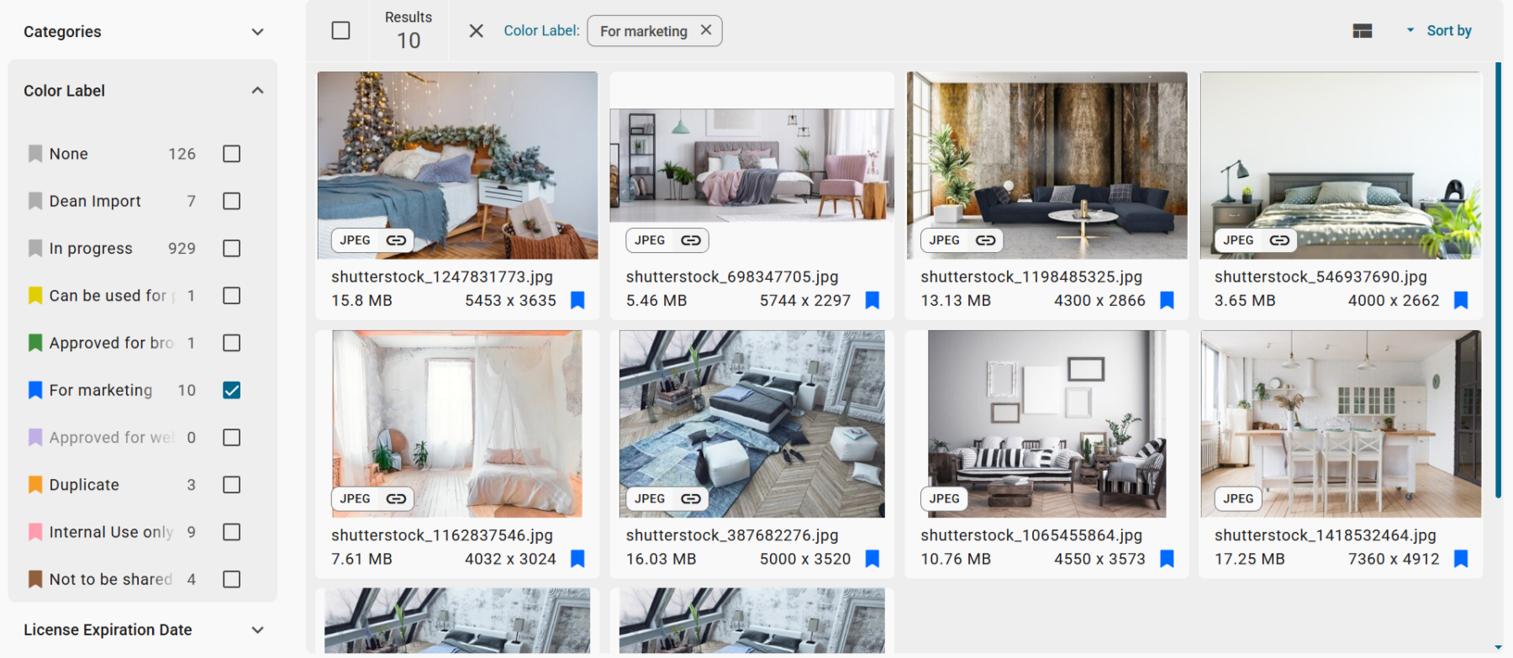Click blue bookmark of shutterstock_1162837546.jpg

(577, 559)
